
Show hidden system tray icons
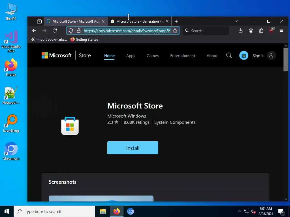point(240,211)
